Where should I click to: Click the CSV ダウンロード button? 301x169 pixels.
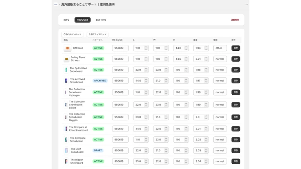point(72,35)
